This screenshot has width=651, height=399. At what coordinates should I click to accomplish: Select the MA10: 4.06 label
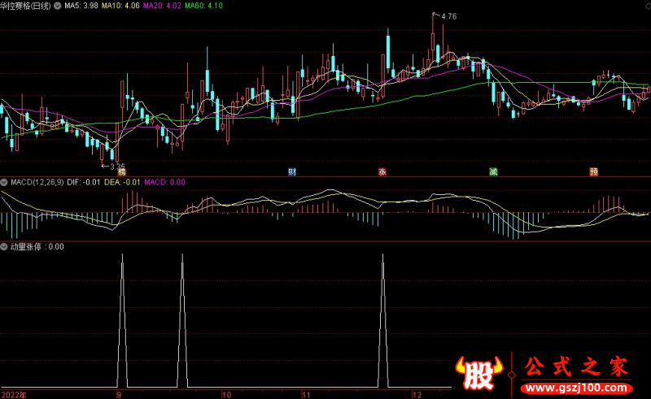point(120,6)
